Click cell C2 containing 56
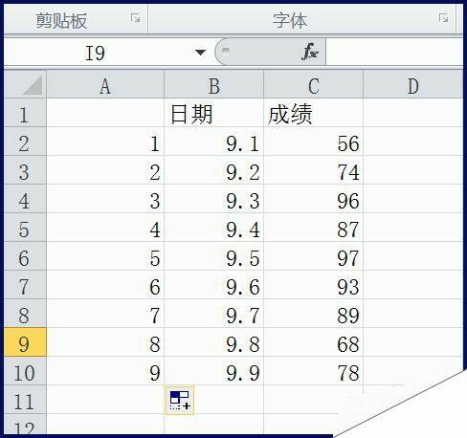 314,142
